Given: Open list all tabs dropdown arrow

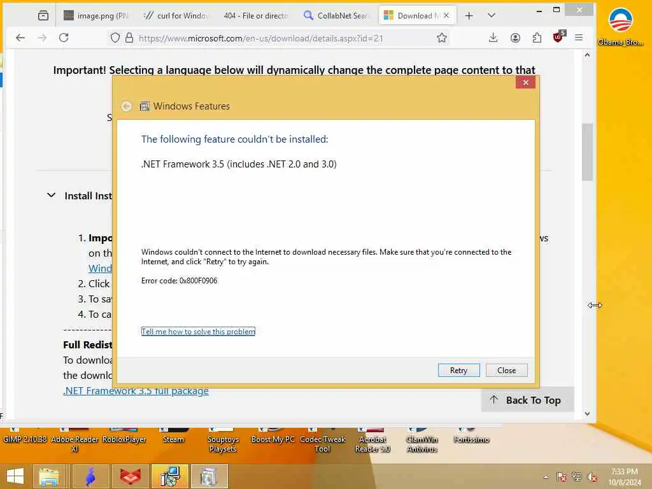Looking at the screenshot, I should tap(491, 15).
